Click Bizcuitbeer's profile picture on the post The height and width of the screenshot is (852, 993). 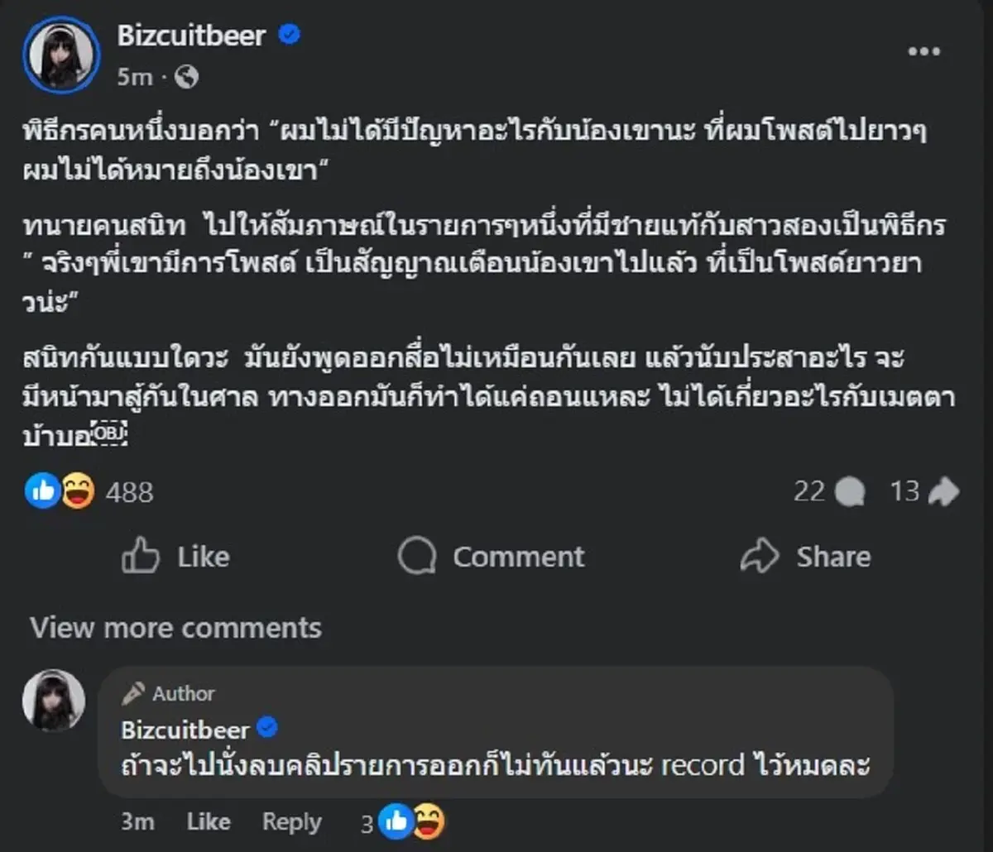point(61,54)
